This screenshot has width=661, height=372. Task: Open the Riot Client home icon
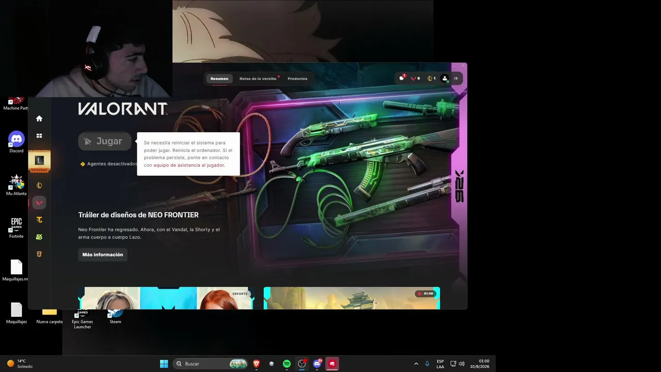(39, 118)
